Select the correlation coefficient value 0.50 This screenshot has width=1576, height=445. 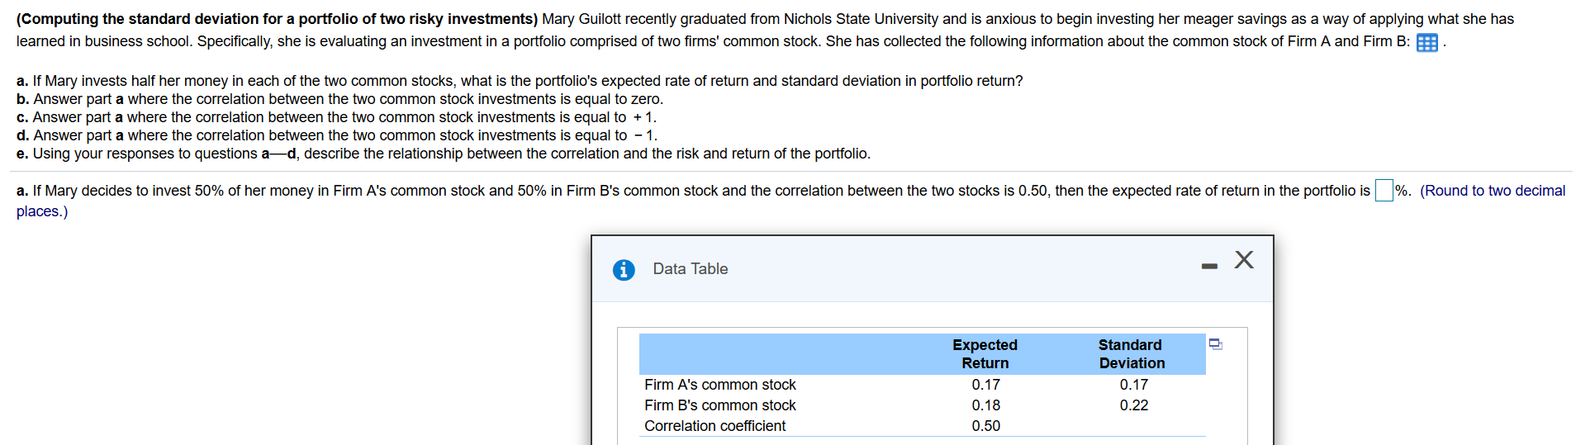click(985, 426)
